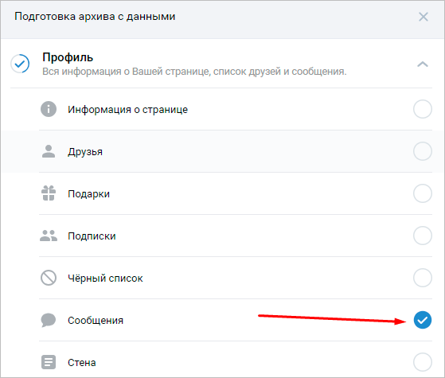This screenshot has width=445, height=378.
Task: Enable the Друзья checkbox
Action: (x=423, y=151)
